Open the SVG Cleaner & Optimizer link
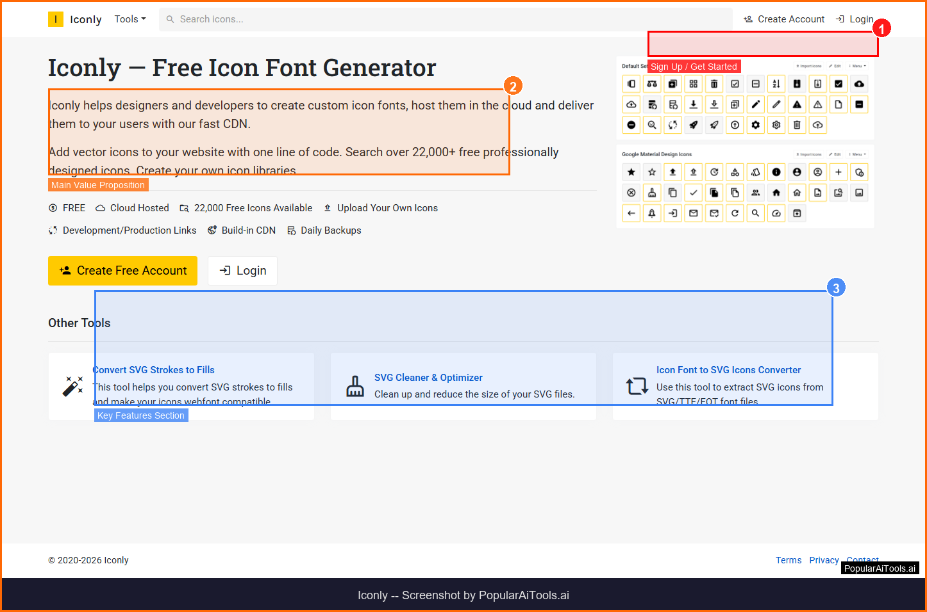 tap(428, 378)
